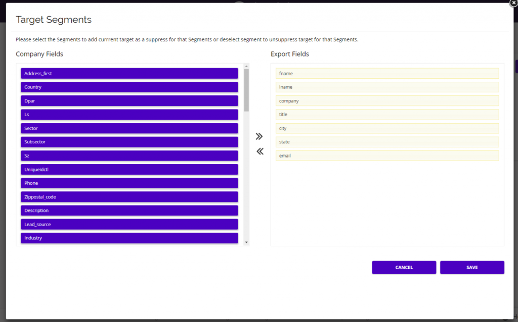This screenshot has width=518, height=322.
Task: Click the email export field
Action: click(387, 155)
